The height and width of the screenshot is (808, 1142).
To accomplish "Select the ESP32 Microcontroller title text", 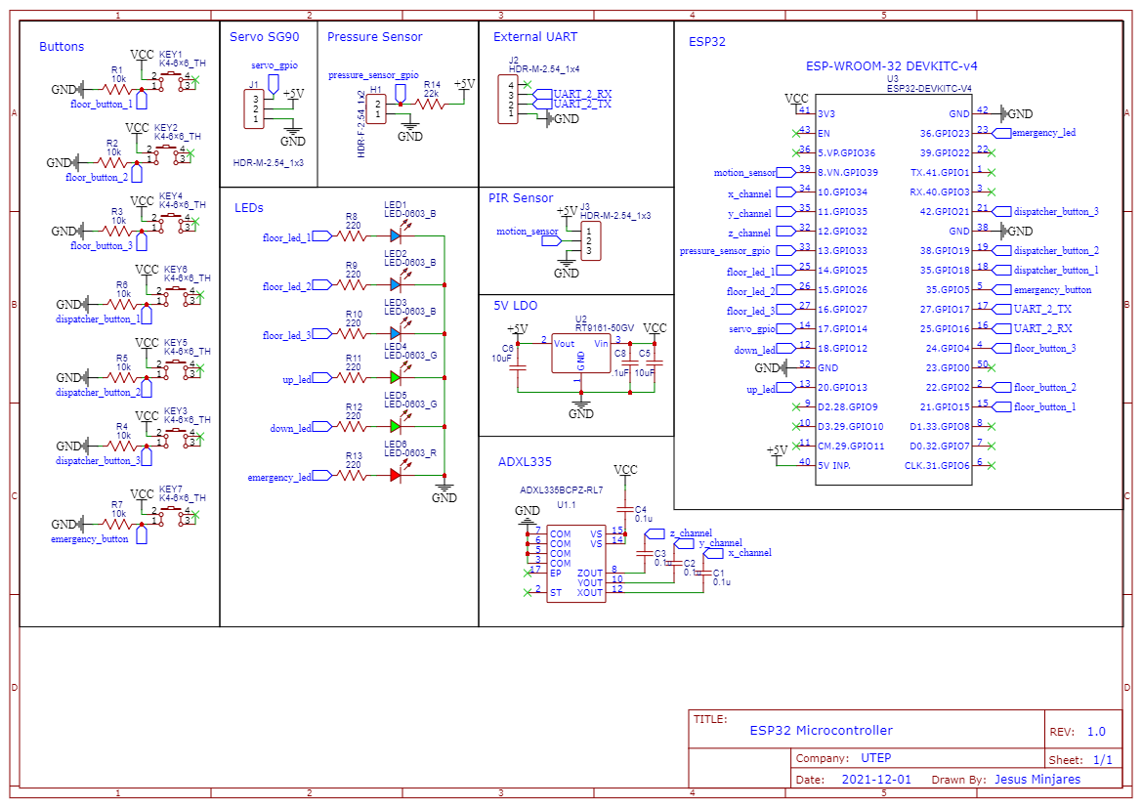I will tap(821, 731).
